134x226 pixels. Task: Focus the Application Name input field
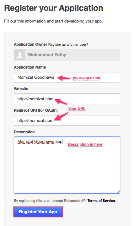pos(67,77)
